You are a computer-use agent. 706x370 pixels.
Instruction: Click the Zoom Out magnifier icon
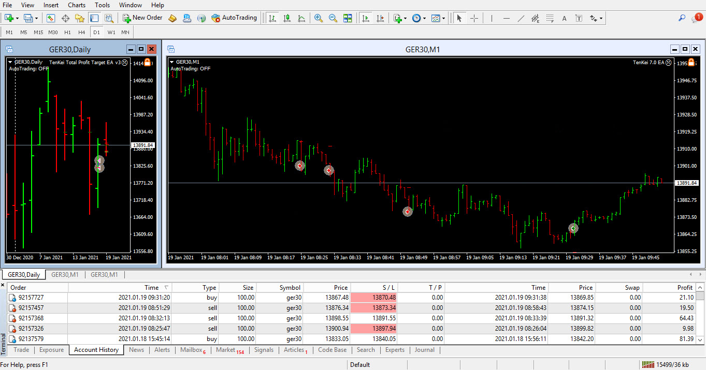tap(333, 18)
